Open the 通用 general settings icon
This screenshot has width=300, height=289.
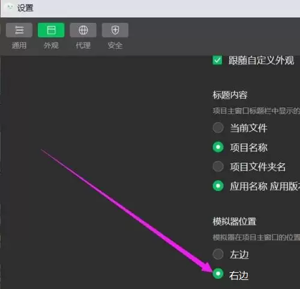tap(19, 30)
